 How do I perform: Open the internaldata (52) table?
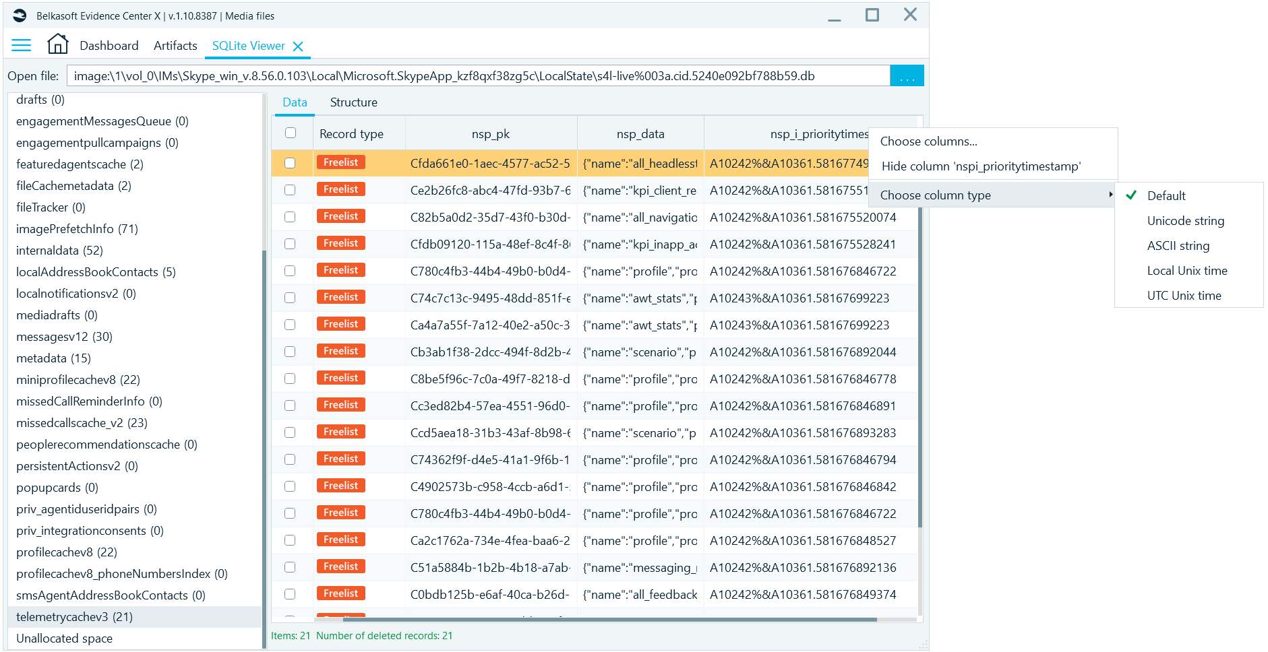click(x=135, y=251)
